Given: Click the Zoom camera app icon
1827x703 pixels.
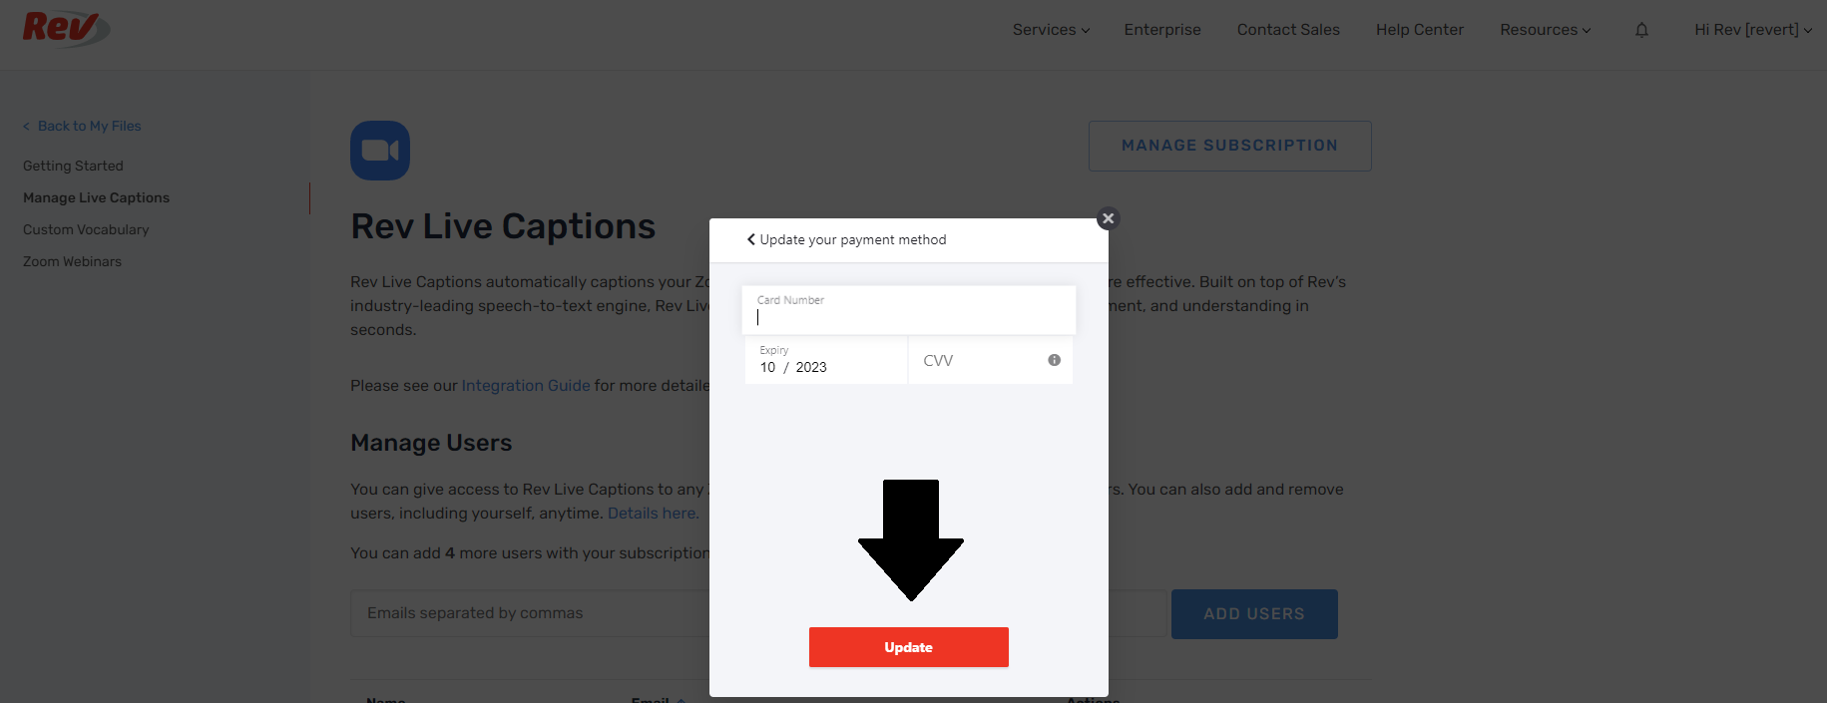Looking at the screenshot, I should click(x=380, y=151).
